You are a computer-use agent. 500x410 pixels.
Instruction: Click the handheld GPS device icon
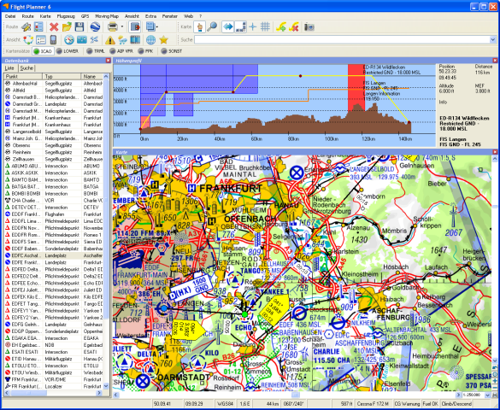(x=53, y=40)
